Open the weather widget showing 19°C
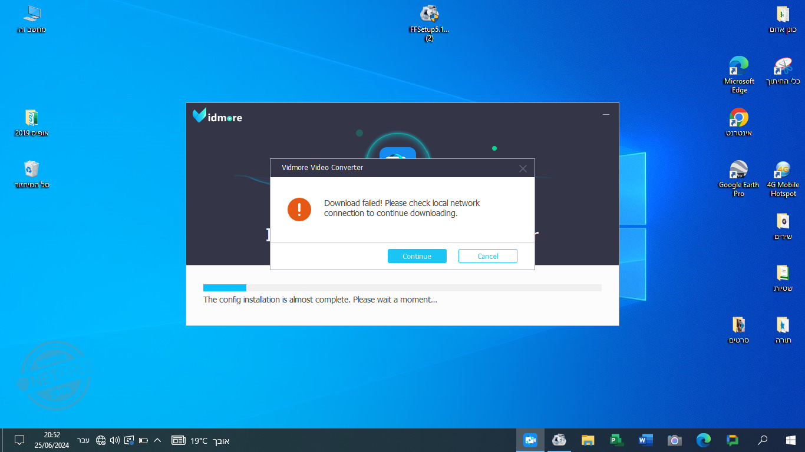This screenshot has width=805, height=452. coord(200,440)
